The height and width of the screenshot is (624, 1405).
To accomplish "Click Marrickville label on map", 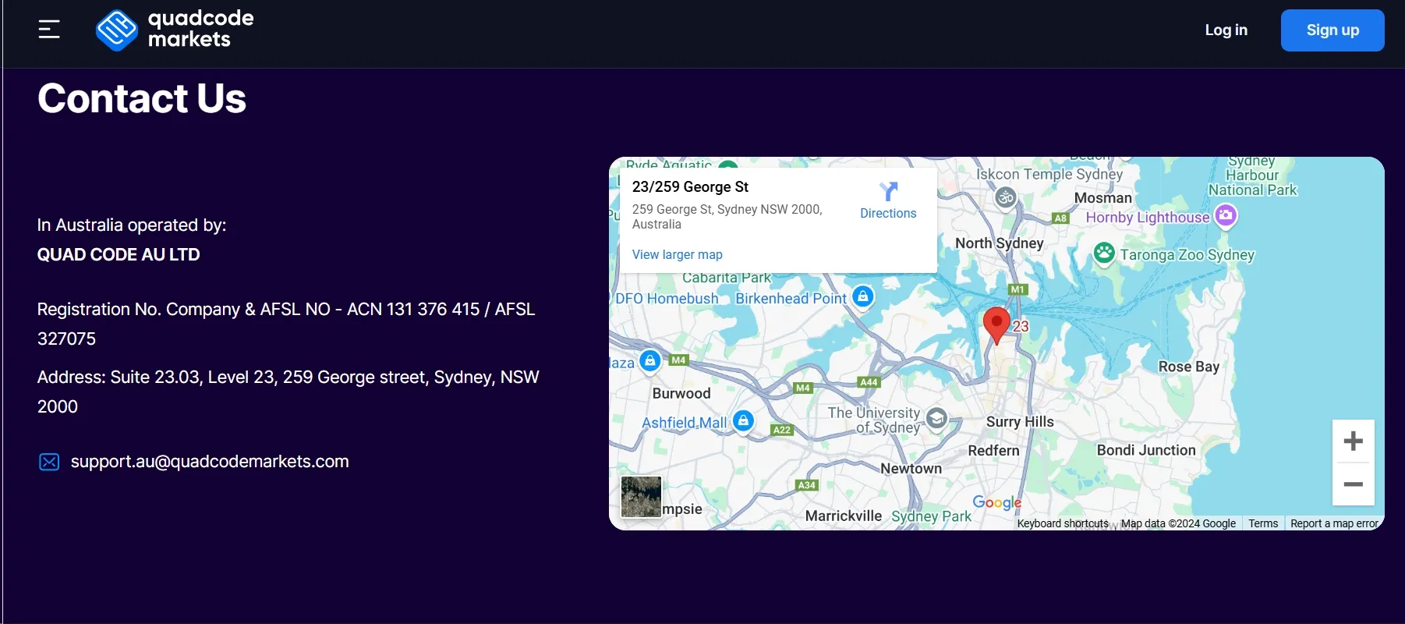I will pyautogui.click(x=844, y=516).
